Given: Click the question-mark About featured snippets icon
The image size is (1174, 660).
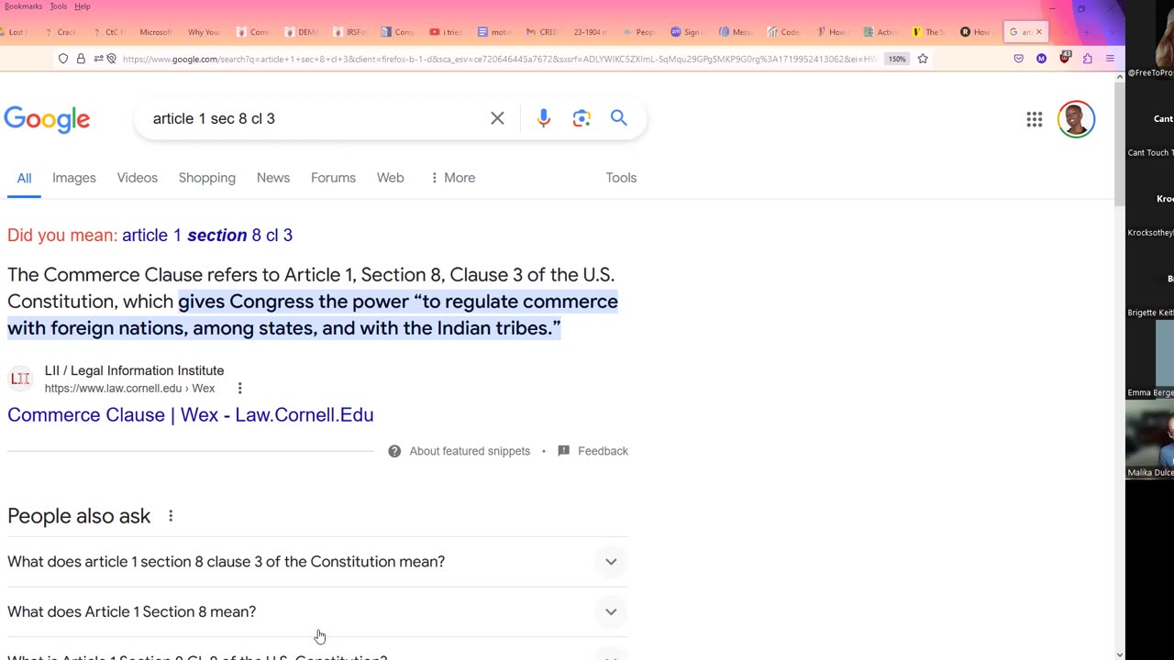Looking at the screenshot, I should [x=394, y=451].
